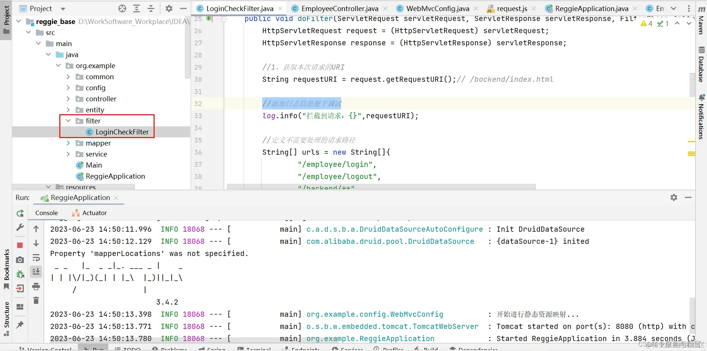Show hidden editor tabs dropdown
Image resolution: width=707 pixels, height=351 pixels.
pyautogui.click(x=673, y=8)
